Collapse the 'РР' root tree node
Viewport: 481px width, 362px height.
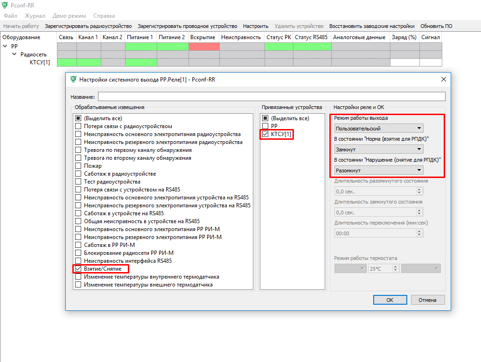5,47
